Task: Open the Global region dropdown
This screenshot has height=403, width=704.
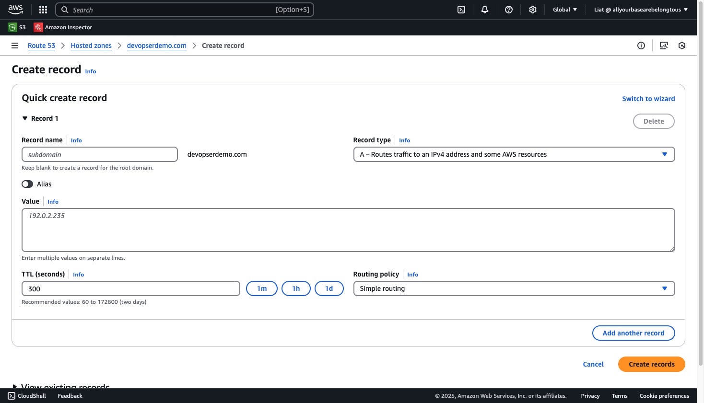Action: (x=565, y=10)
